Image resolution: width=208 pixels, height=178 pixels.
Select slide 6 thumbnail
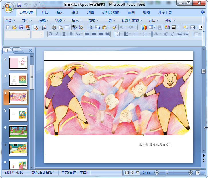[x=18, y=132]
